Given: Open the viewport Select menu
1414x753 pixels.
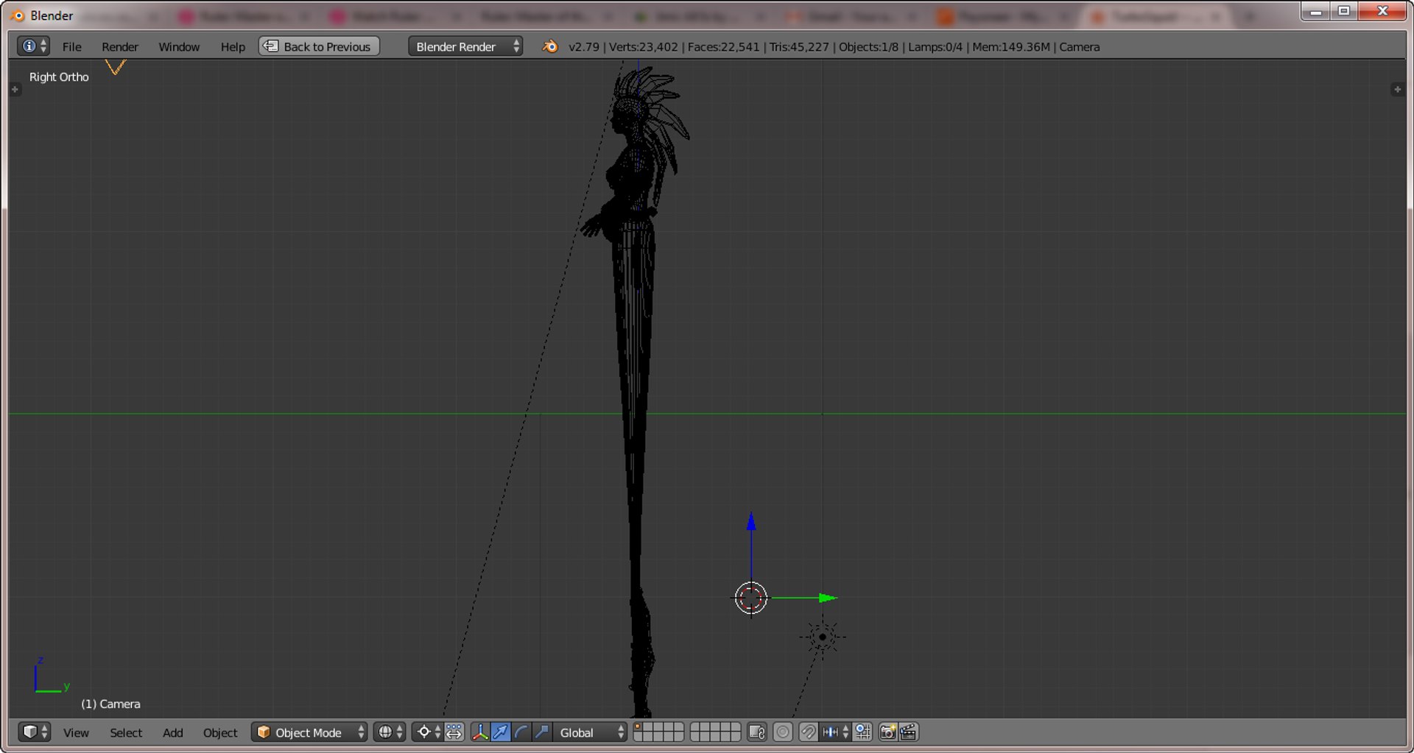Looking at the screenshot, I should (126, 732).
